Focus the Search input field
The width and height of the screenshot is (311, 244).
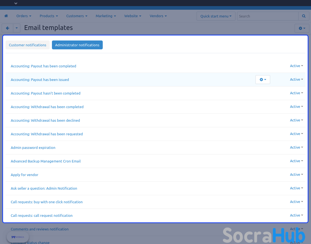268,16
